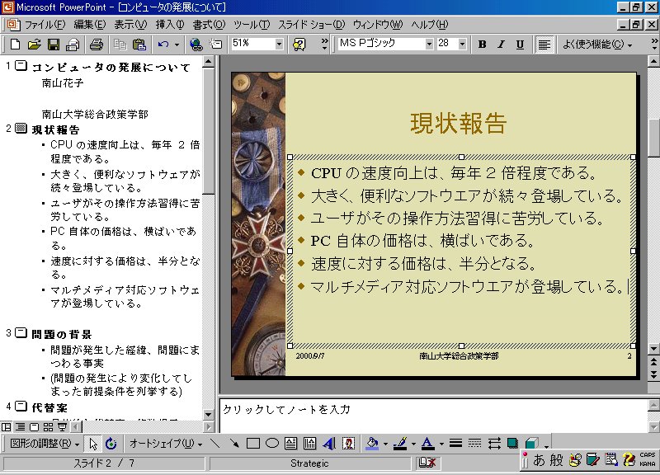660x475 pixels.
Task: Open the 表示 menu
Action: (130, 25)
